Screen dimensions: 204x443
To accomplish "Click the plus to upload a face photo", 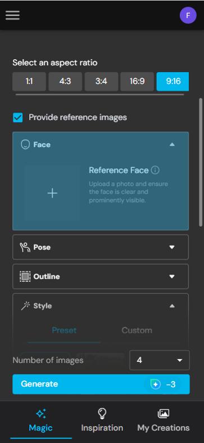I will click(52, 193).
